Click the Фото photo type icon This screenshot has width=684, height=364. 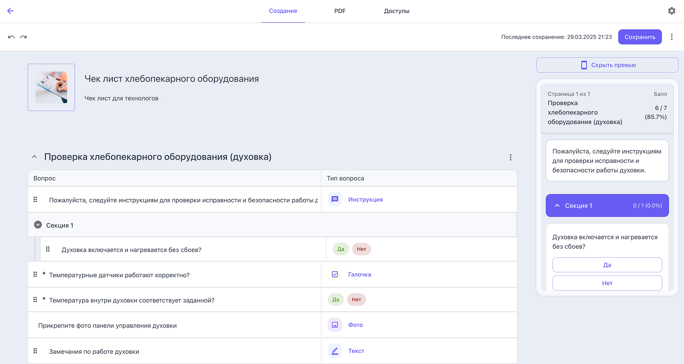tap(335, 325)
